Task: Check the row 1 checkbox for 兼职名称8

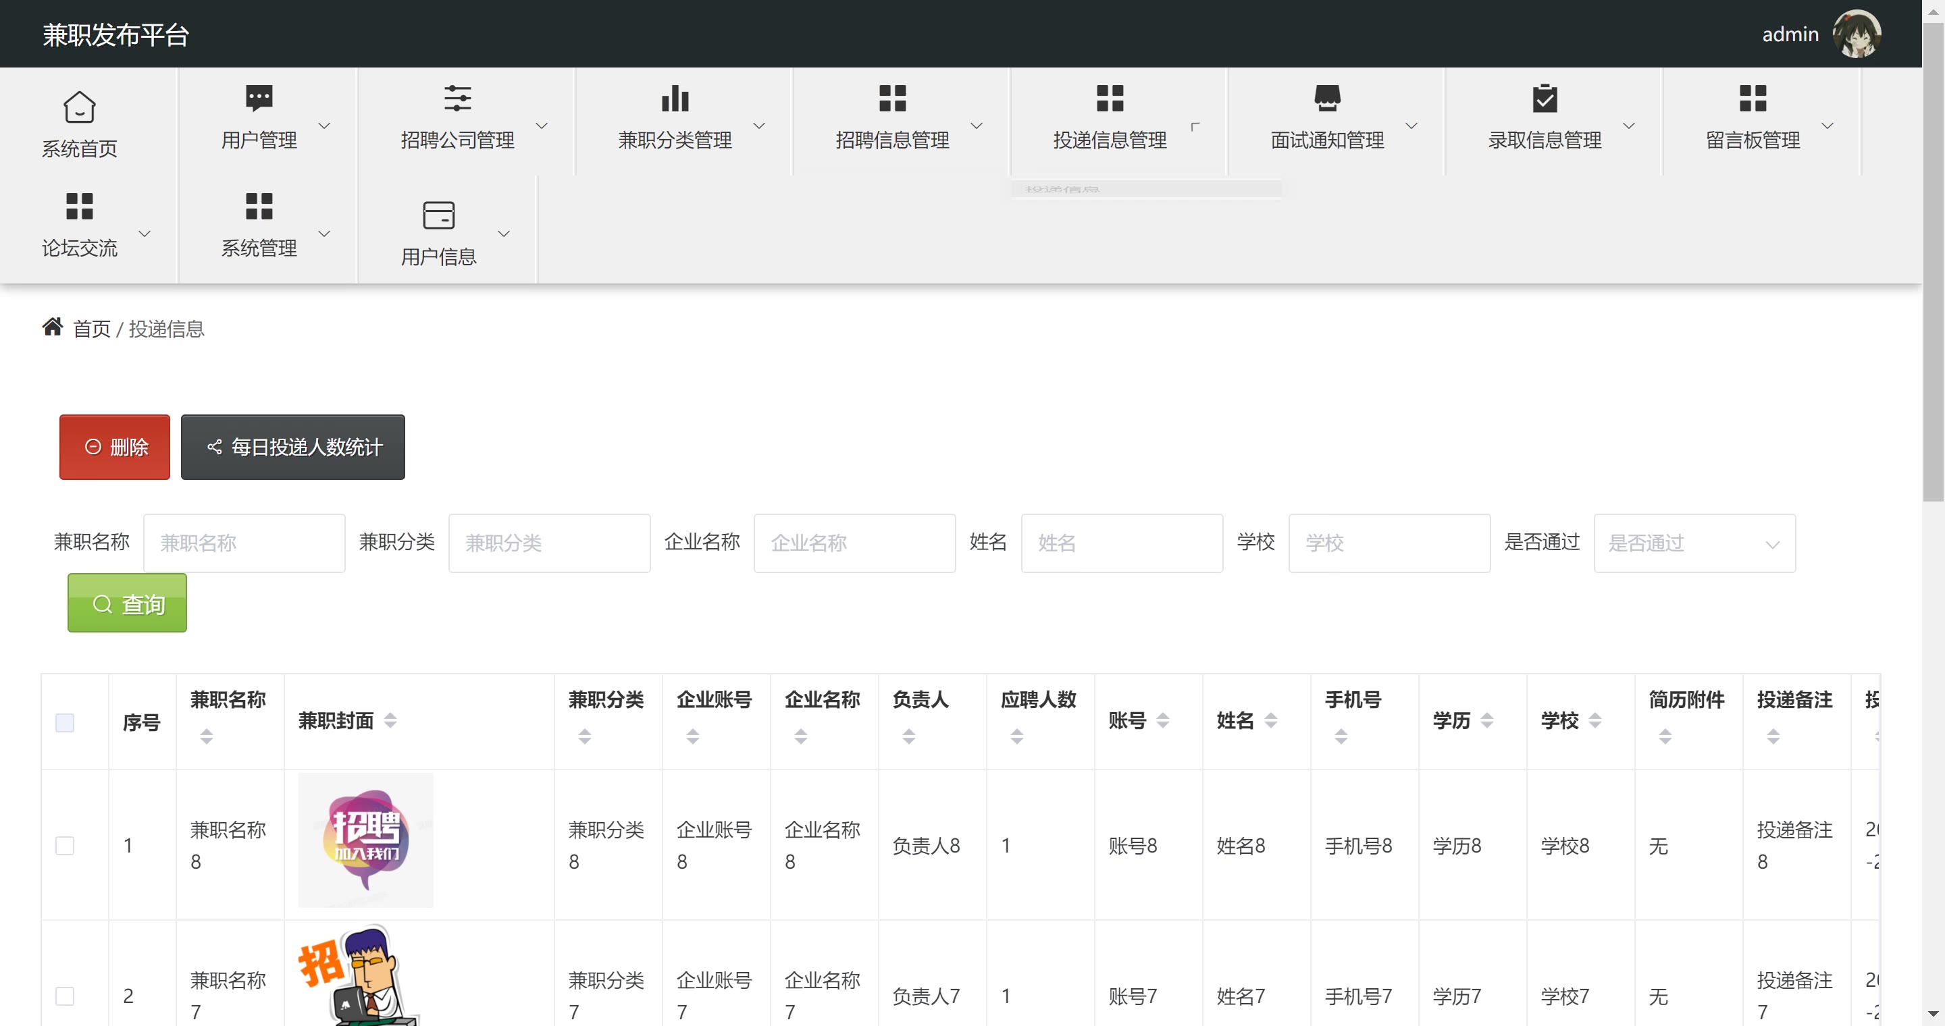Action: click(x=65, y=845)
